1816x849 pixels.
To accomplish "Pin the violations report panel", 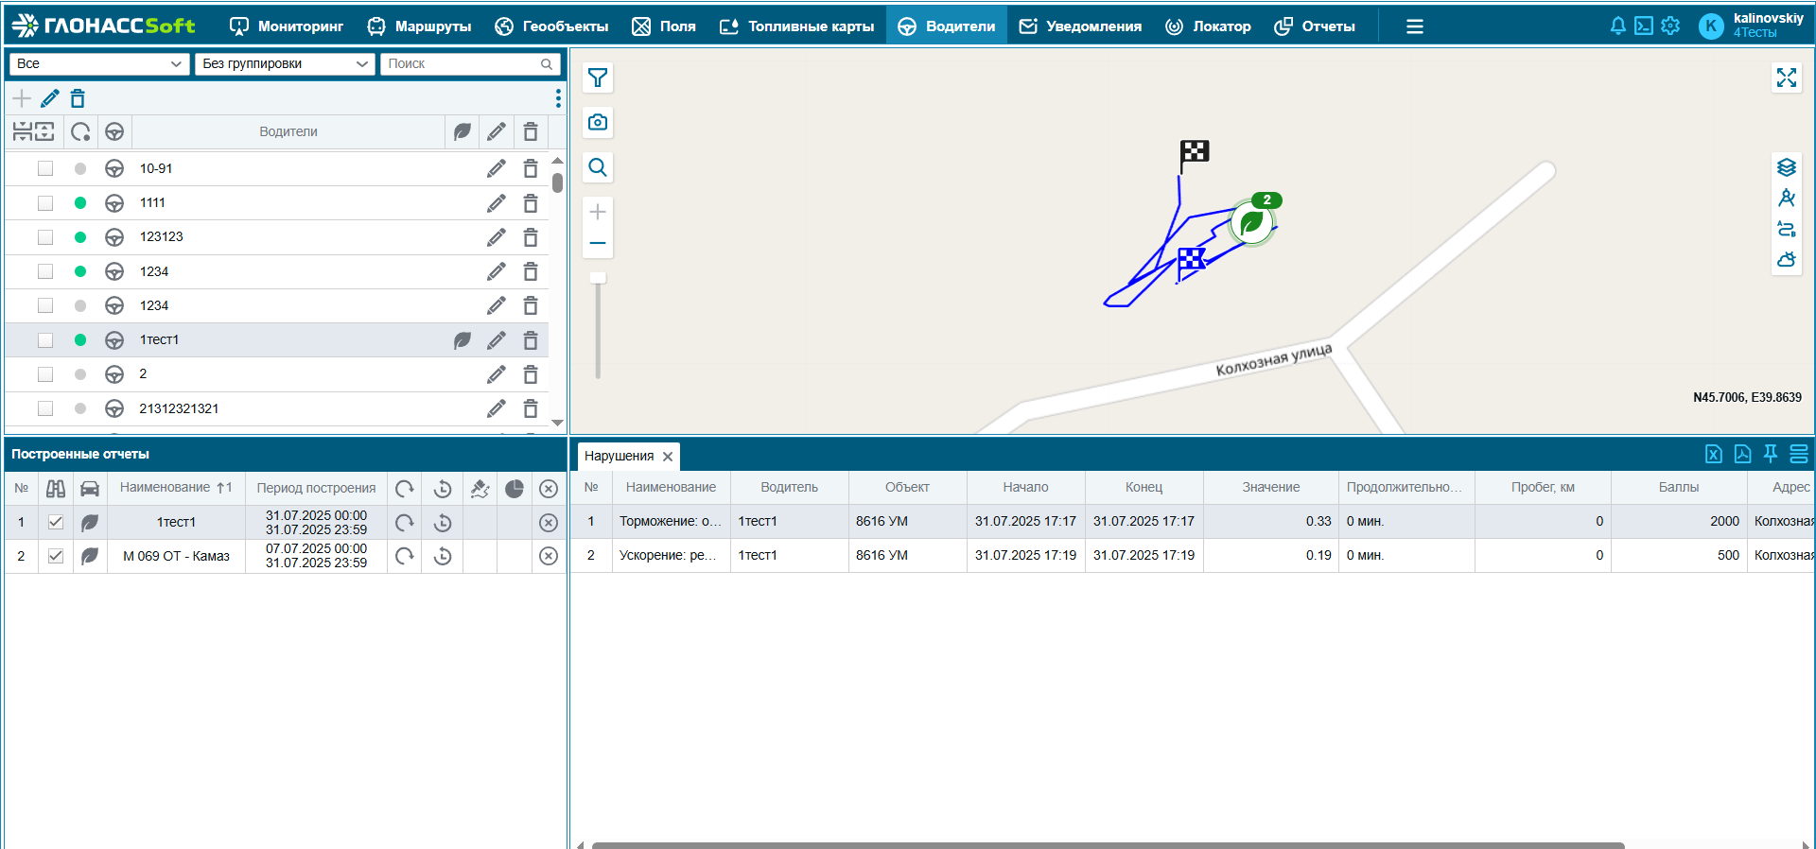I will (x=1771, y=455).
